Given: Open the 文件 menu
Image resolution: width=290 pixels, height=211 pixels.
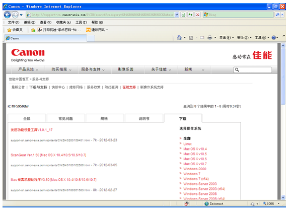Looking at the screenshot, I should [14, 22].
